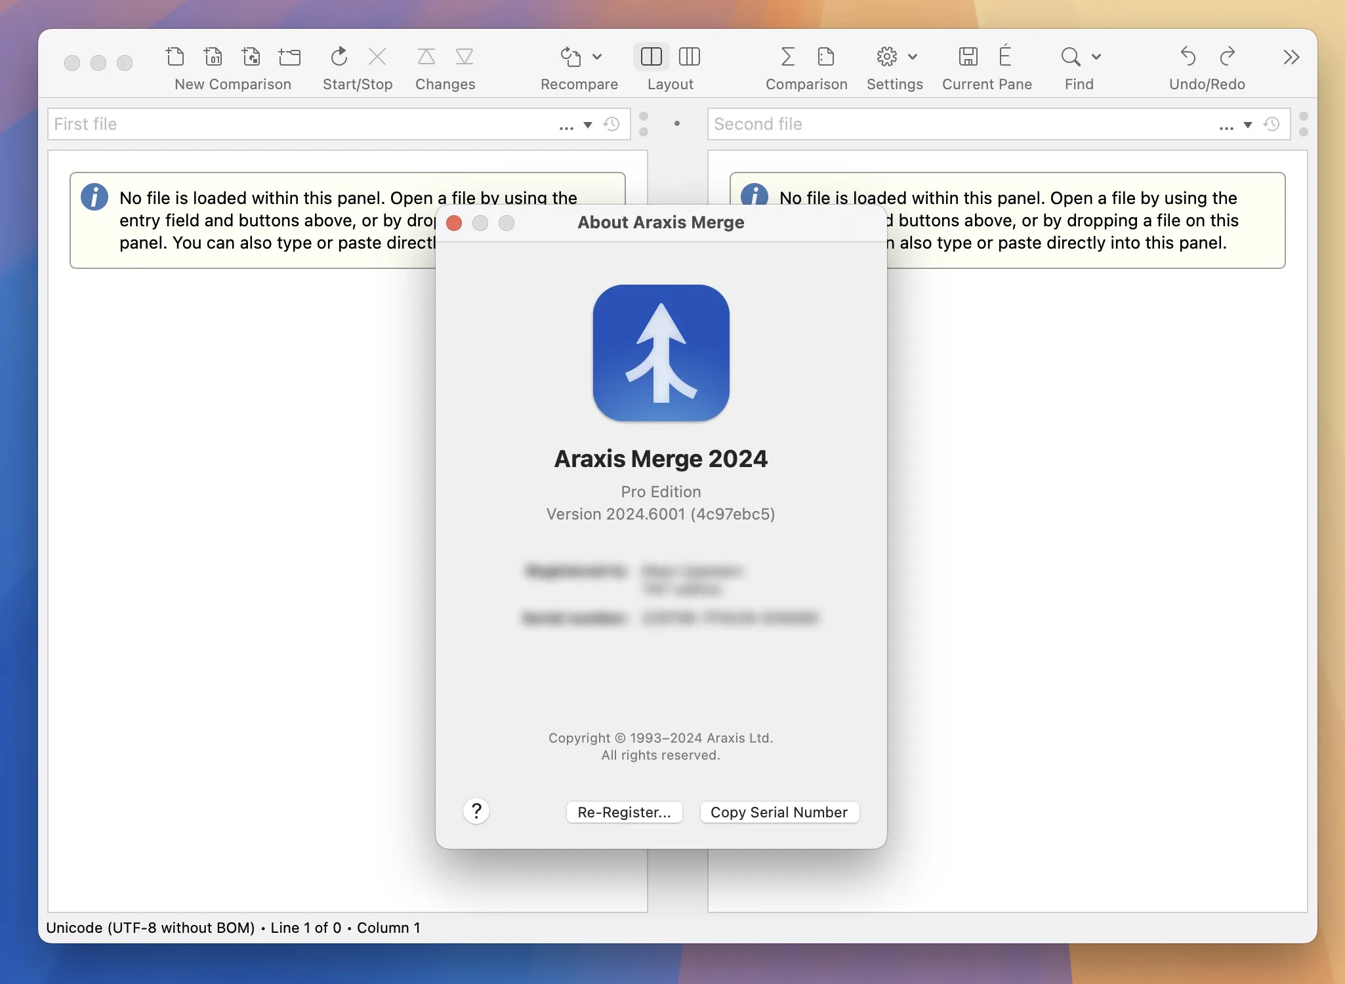Image resolution: width=1345 pixels, height=984 pixels.
Task: Click 'All rights reserved.' text
Action: [661, 755]
